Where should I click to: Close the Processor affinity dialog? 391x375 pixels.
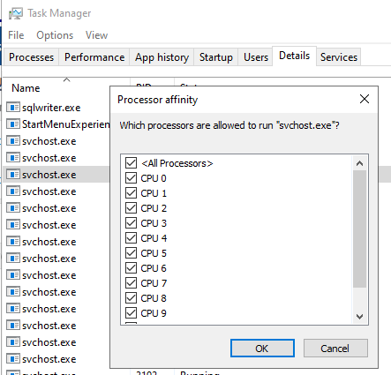tap(365, 99)
